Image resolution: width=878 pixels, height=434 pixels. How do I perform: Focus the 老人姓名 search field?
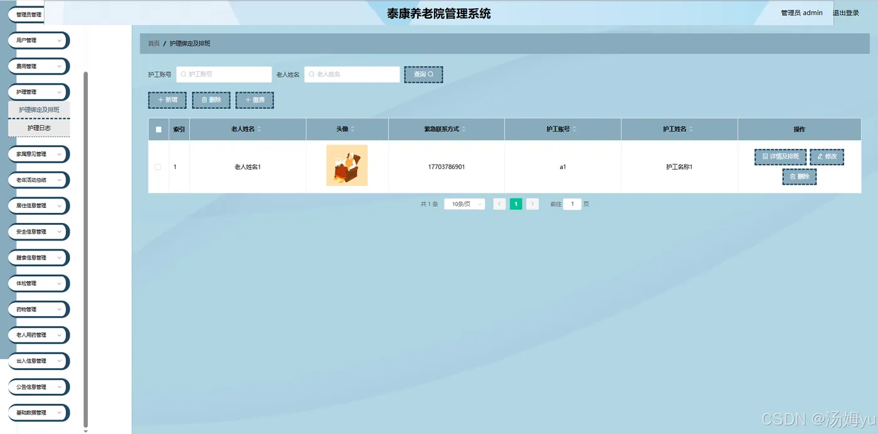tap(352, 75)
